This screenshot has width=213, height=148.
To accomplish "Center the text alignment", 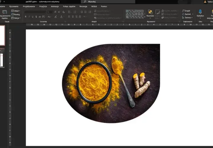I will point(73,17).
